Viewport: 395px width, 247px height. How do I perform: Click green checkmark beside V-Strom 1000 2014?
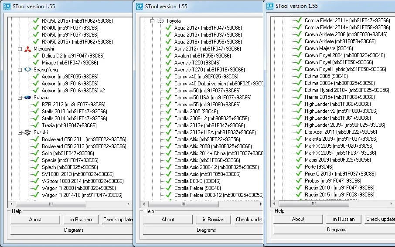[x=36, y=181]
